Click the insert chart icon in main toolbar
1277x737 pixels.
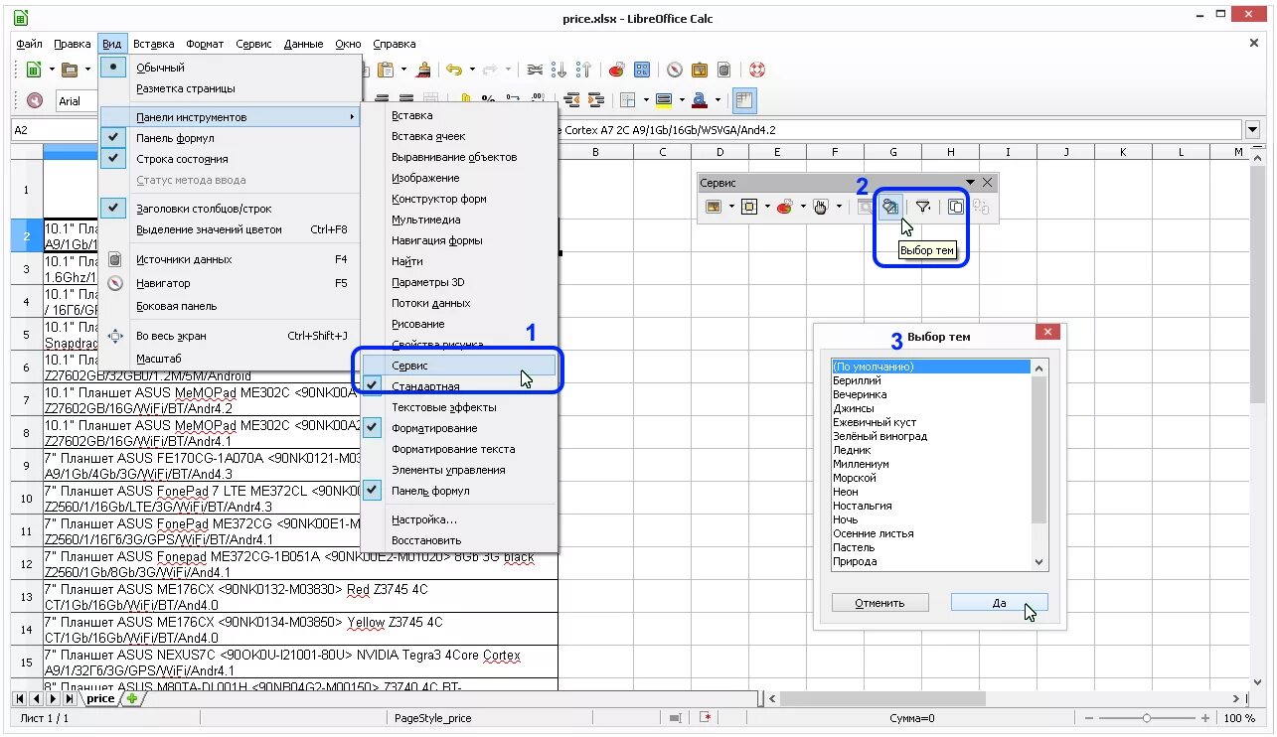pos(616,70)
